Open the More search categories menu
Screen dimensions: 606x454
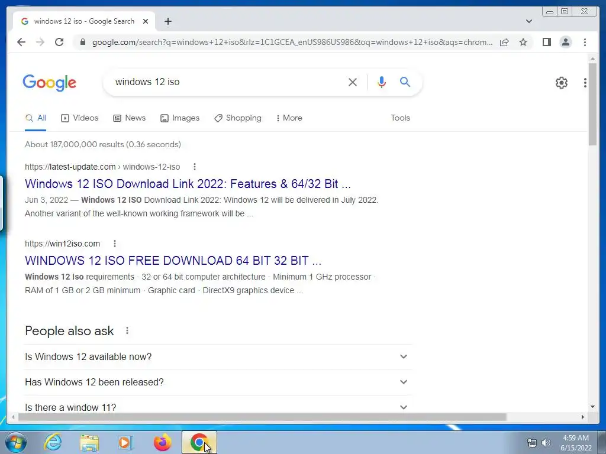(x=289, y=118)
